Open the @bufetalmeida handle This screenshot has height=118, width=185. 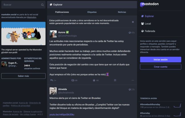pyautogui.click(x=66, y=93)
